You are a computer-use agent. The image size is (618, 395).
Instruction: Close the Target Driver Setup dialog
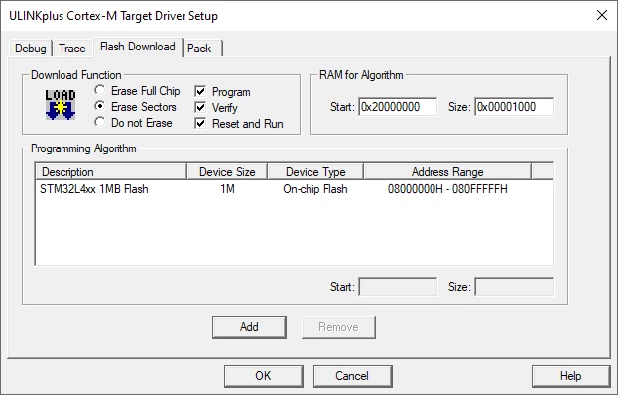602,15
